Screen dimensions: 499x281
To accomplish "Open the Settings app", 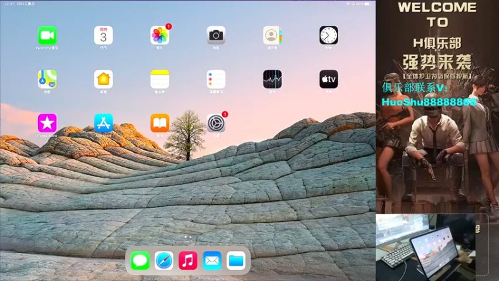I will pos(216,123).
